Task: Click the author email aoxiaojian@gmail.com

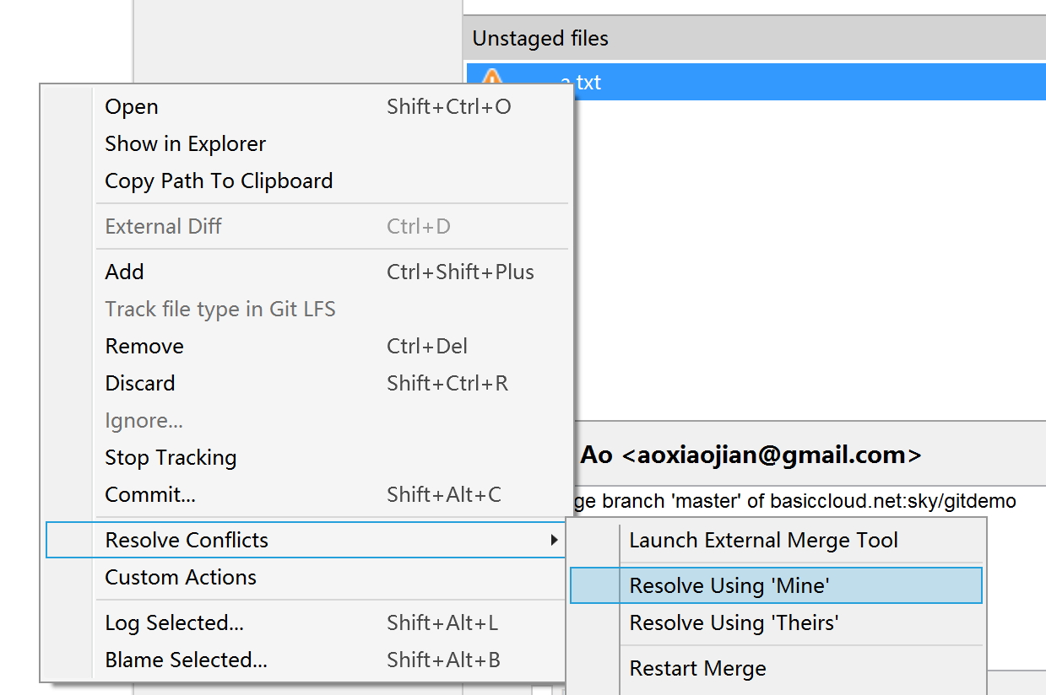Action: tap(771, 455)
